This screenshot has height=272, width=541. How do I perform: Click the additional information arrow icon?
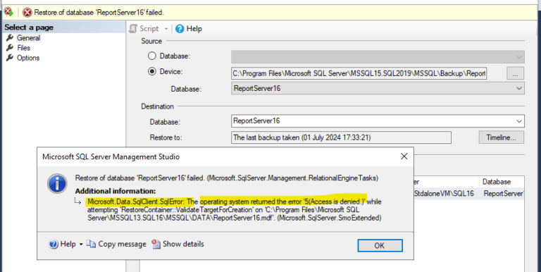pyautogui.click(x=78, y=202)
